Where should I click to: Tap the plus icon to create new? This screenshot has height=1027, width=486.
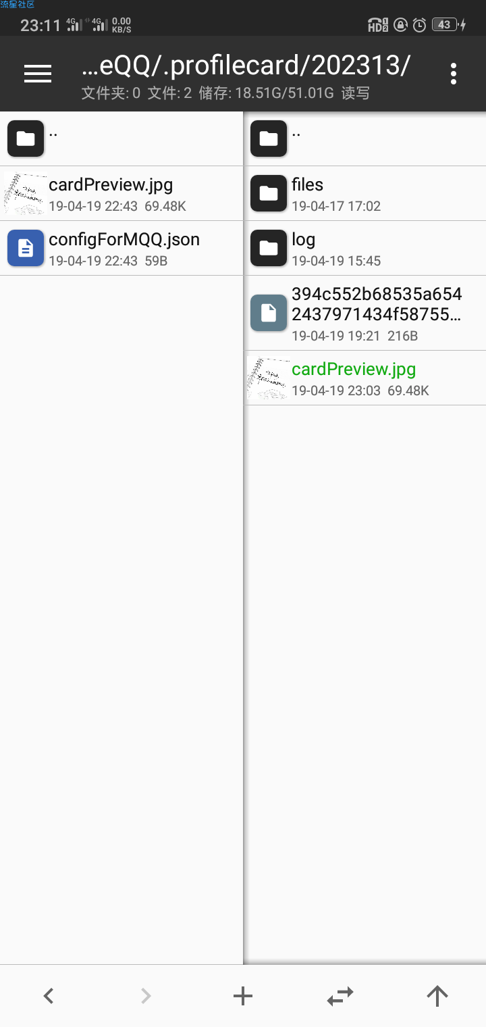click(x=243, y=995)
